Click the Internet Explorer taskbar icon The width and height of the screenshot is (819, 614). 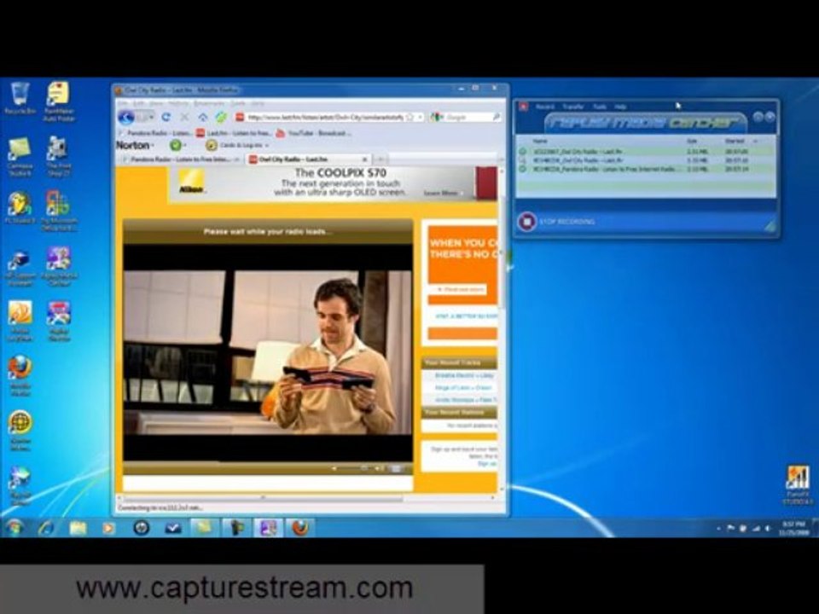click(x=46, y=528)
